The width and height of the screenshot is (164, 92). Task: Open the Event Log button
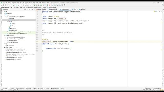(x=148, y=88)
